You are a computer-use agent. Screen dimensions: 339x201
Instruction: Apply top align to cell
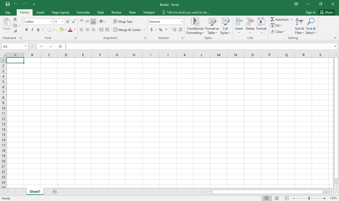pyautogui.click(x=82, y=21)
